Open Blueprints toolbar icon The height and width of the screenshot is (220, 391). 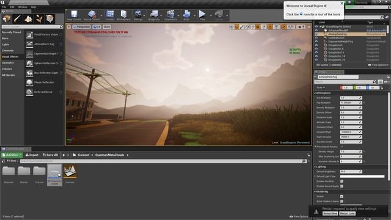(154, 15)
